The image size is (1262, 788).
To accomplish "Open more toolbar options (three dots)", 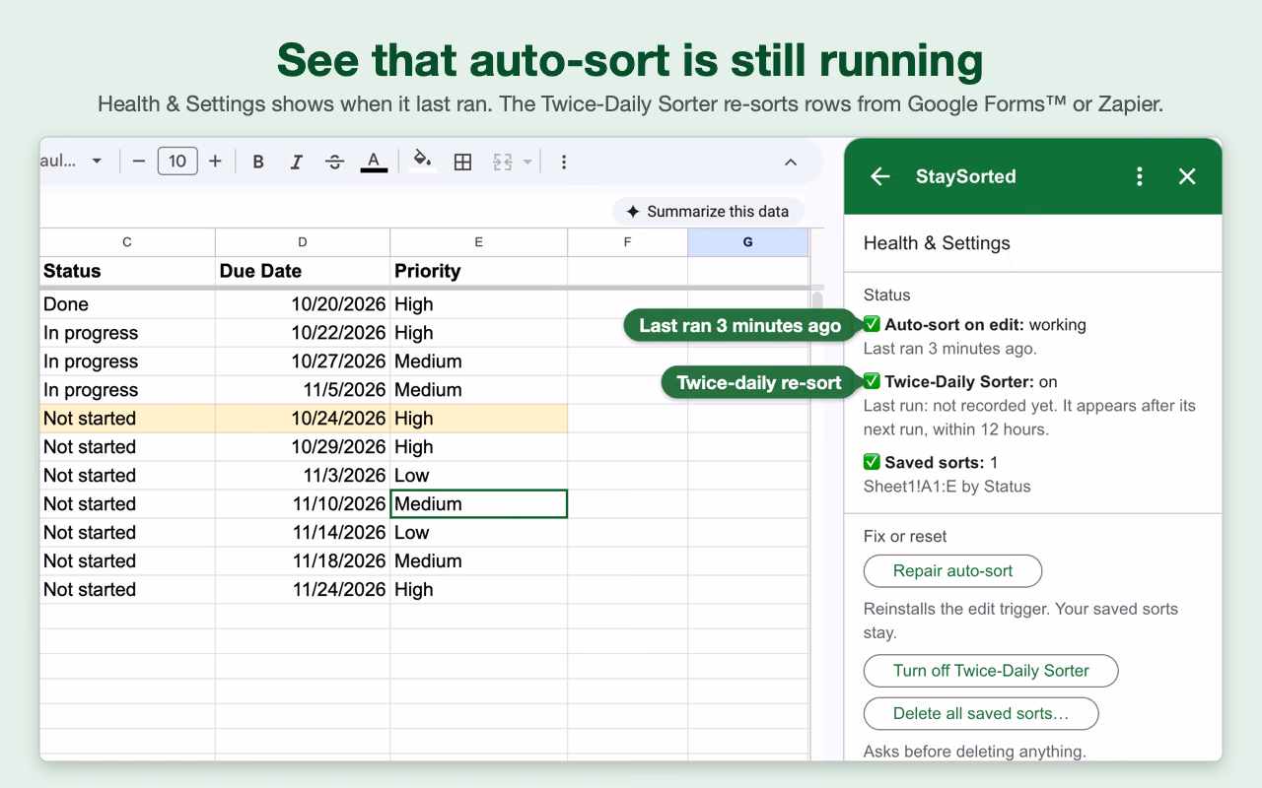I will 564,162.
